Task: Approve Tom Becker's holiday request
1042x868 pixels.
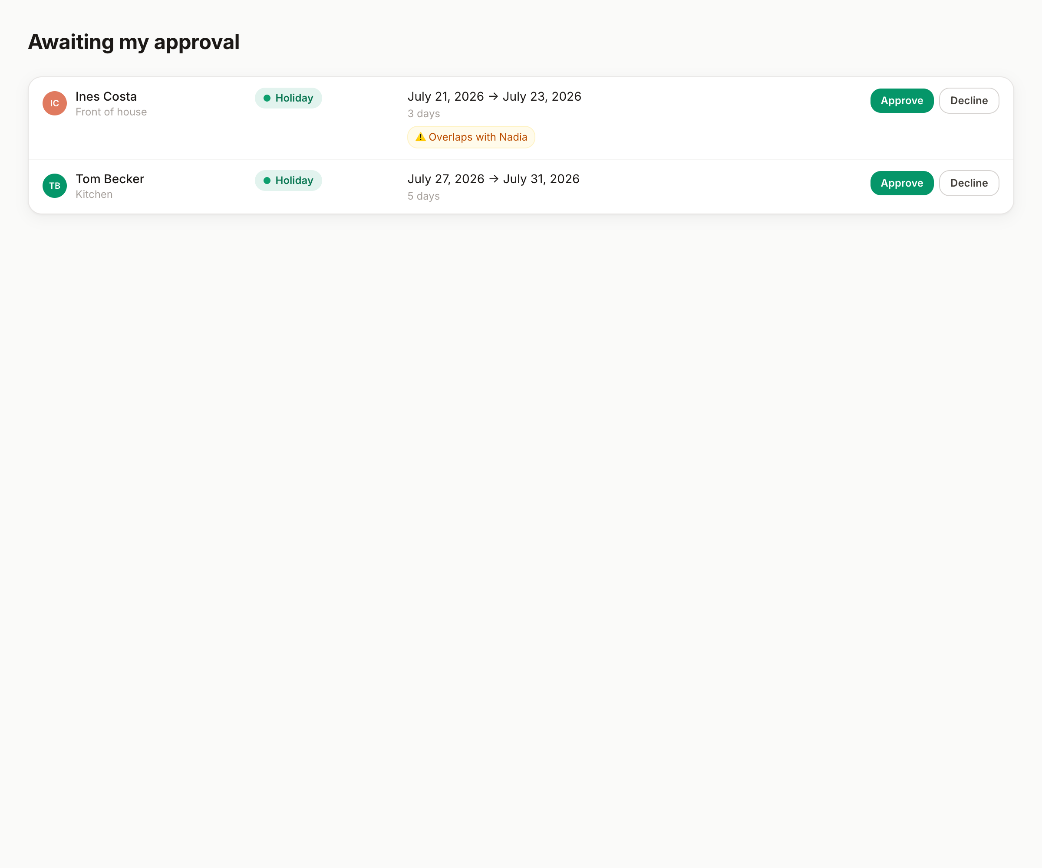Action: 902,183
